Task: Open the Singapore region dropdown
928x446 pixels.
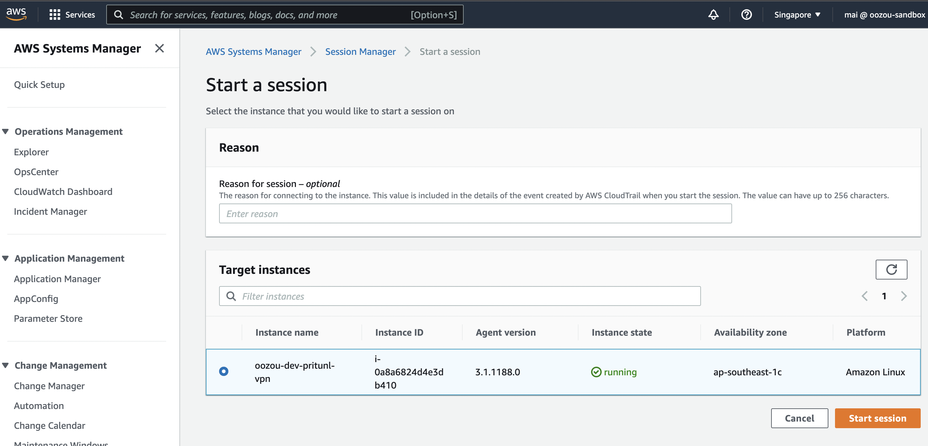Action: click(x=797, y=15)
